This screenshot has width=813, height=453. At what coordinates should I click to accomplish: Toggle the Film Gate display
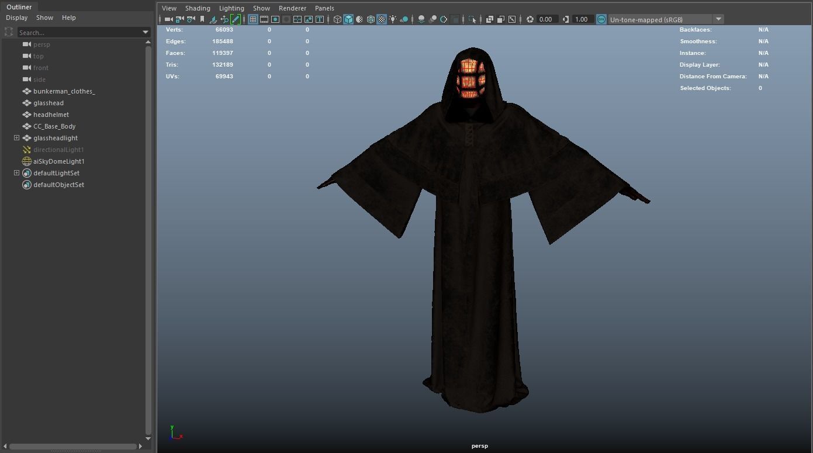(x=264, y=19)
